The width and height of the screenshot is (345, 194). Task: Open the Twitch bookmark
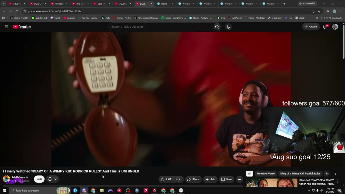pyautogui.click(x=55, y=18)
